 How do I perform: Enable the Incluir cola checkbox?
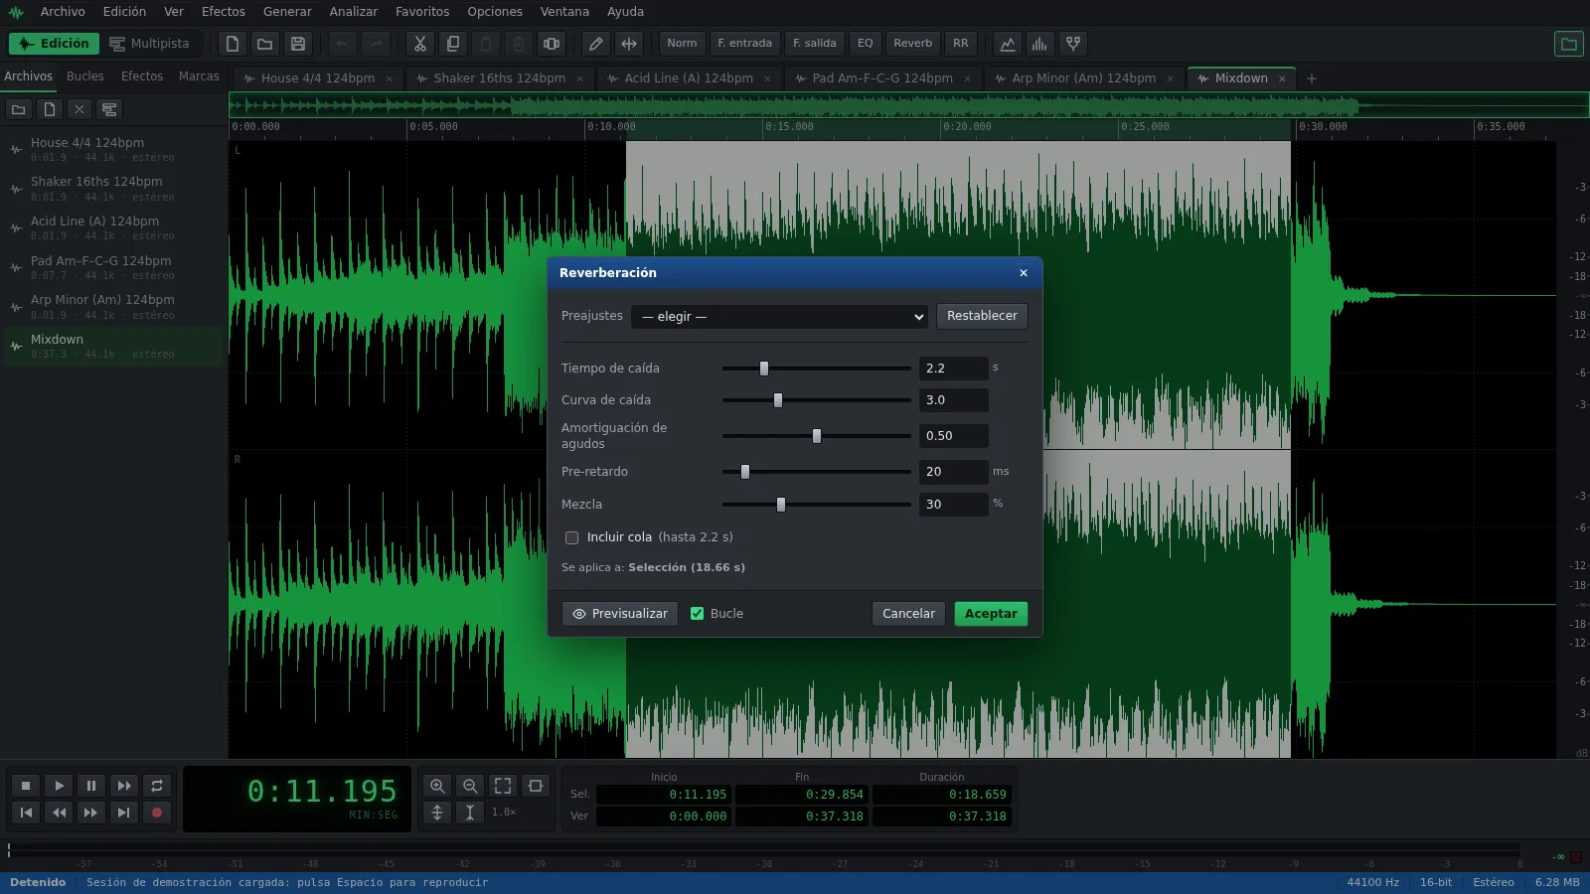pos(571,537)
